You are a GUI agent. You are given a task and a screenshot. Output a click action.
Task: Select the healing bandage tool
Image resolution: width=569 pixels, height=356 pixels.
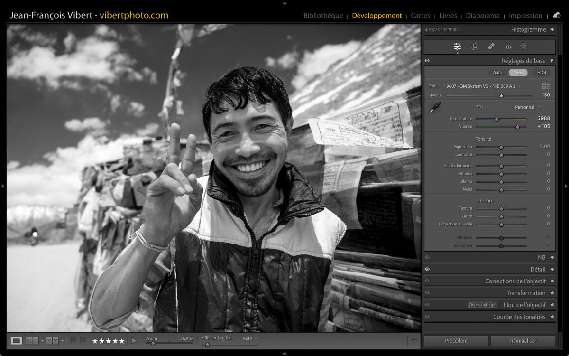tap(491, 46)
